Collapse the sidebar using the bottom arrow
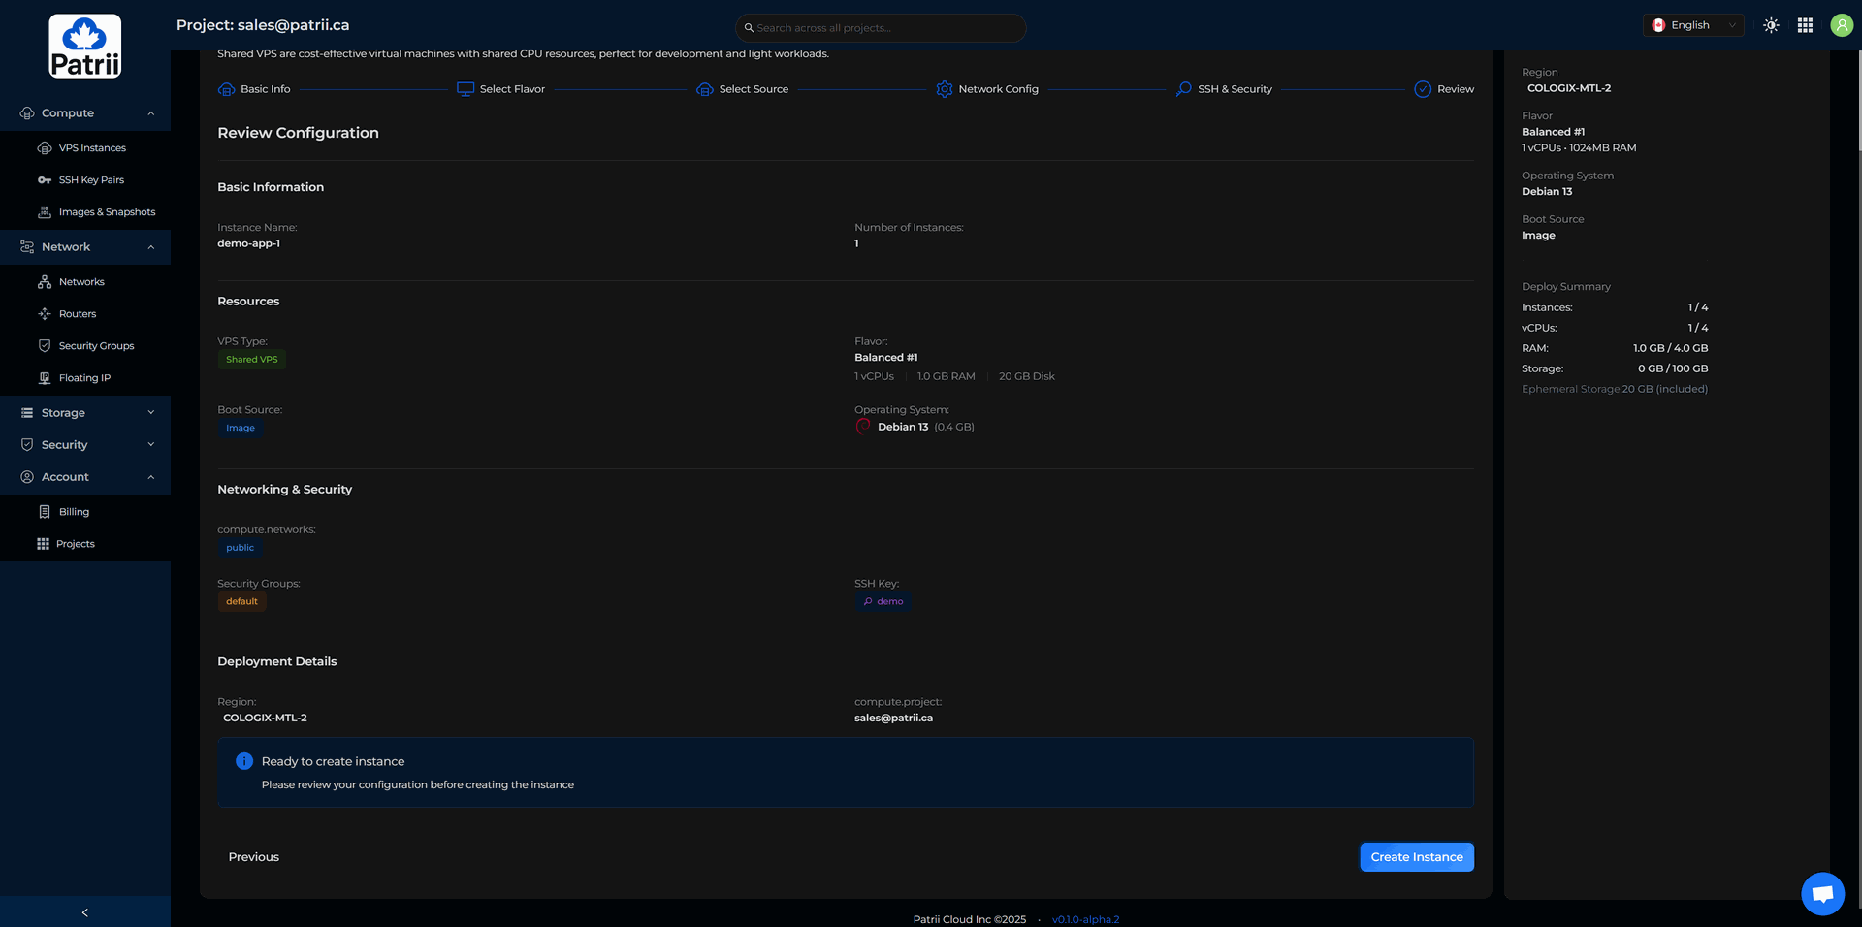Image resolution: width=1862 pixels, height=927 pixels. pos(85,912)
